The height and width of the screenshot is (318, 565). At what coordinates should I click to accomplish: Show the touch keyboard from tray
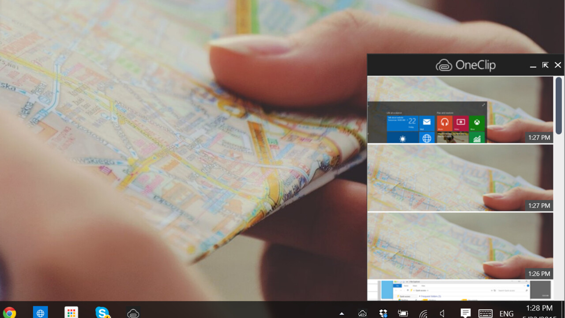click(485, 314)
